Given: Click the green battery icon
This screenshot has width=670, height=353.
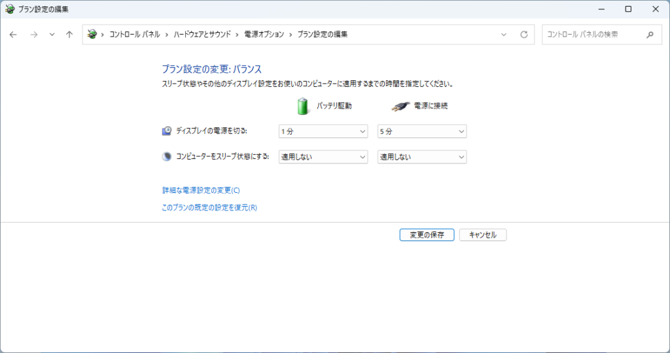Looking at the screenshot, I should (302, 106).
